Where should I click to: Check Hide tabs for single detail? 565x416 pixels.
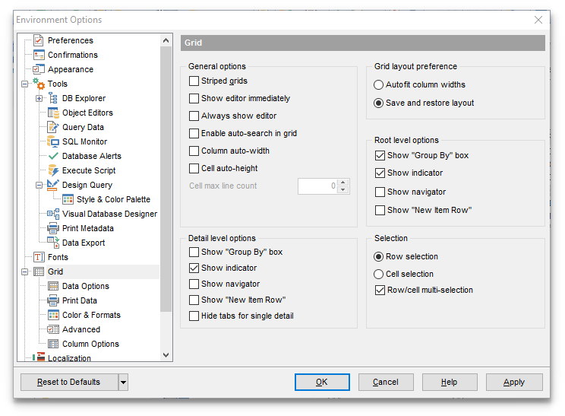194,316
